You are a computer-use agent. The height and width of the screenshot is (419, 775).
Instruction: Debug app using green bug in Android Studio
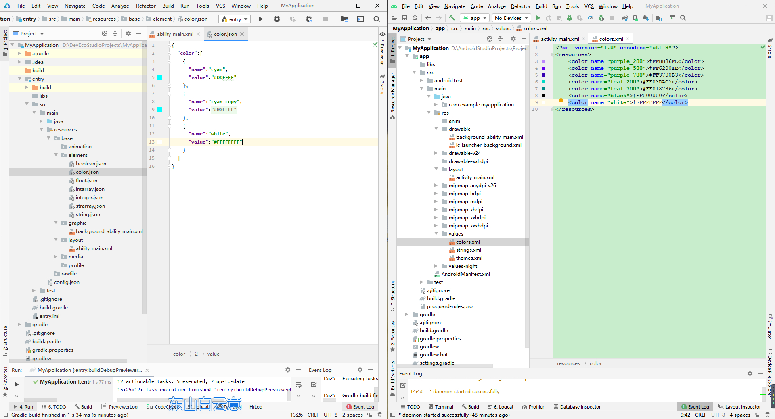click(570, 18)
